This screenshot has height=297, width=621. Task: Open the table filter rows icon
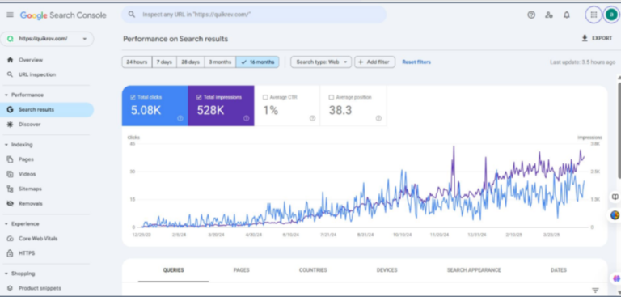click(x=595, y=291)
